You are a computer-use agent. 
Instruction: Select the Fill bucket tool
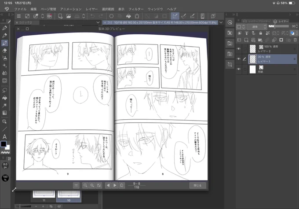[4, 98]
